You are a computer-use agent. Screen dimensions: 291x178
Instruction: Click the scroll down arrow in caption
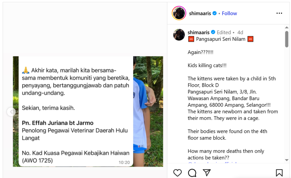(x=287, y=160)
